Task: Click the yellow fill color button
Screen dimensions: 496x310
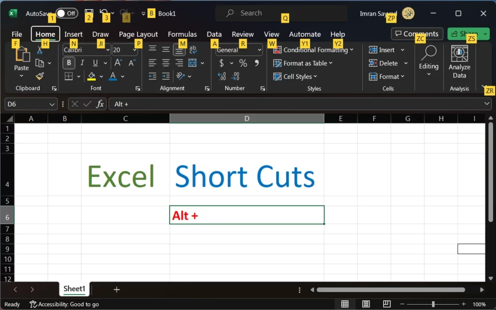Action: pyautogui.click(x=92, y=76)
